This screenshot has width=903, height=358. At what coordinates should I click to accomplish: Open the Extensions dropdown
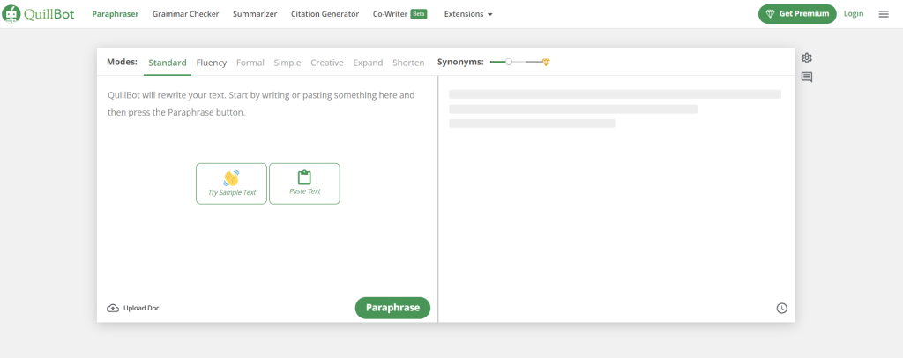[468, 14]
